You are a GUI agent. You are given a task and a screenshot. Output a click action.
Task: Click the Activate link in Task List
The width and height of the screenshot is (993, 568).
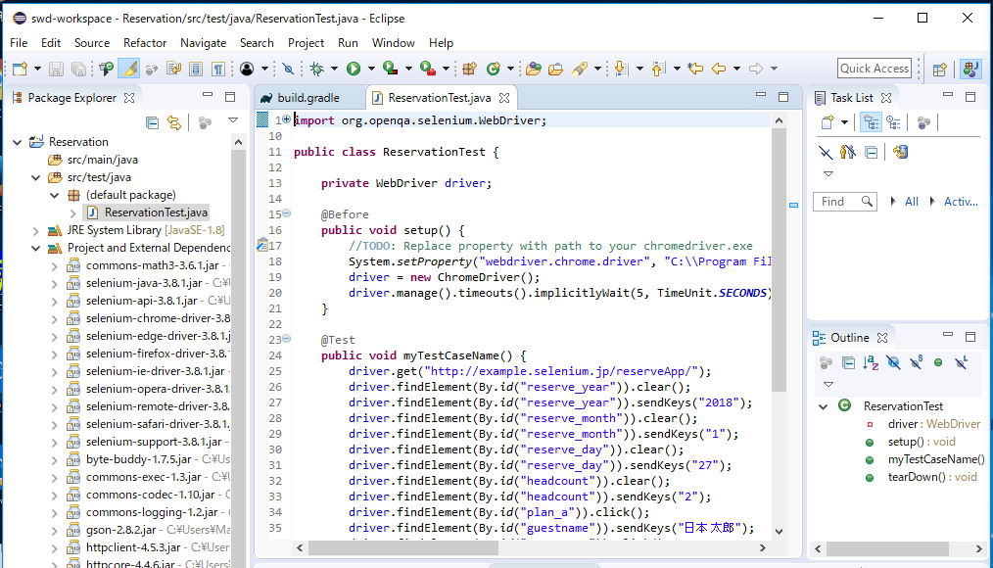(x=961, y=202)
